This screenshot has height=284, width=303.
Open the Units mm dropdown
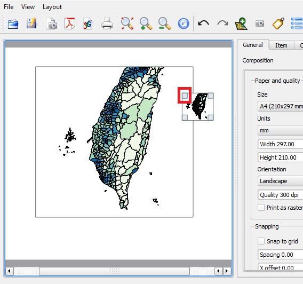[280, 130]
